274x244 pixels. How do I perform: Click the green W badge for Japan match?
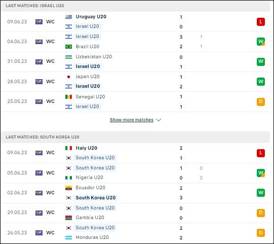pyautogui.click(x=260, y=82)
